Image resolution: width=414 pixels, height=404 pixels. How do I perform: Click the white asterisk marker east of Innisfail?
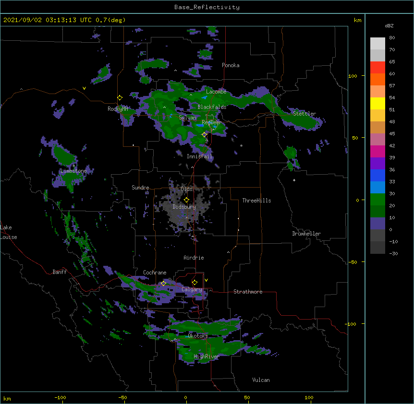241,145
